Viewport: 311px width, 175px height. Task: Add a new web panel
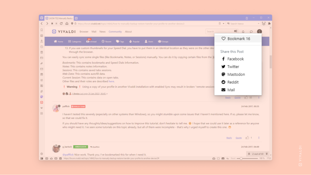[42, 113]
